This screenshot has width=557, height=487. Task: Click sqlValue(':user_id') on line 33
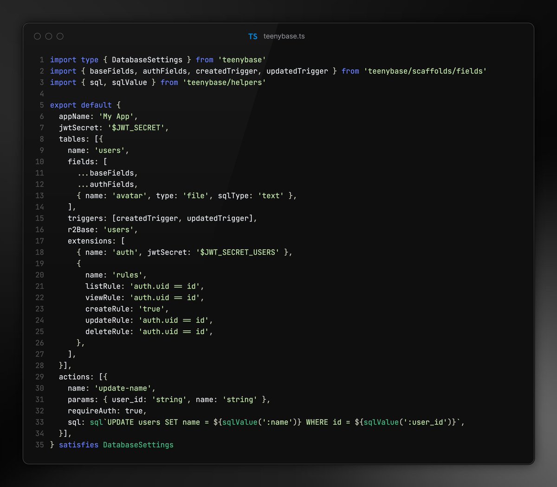click(x=408, y=422)
